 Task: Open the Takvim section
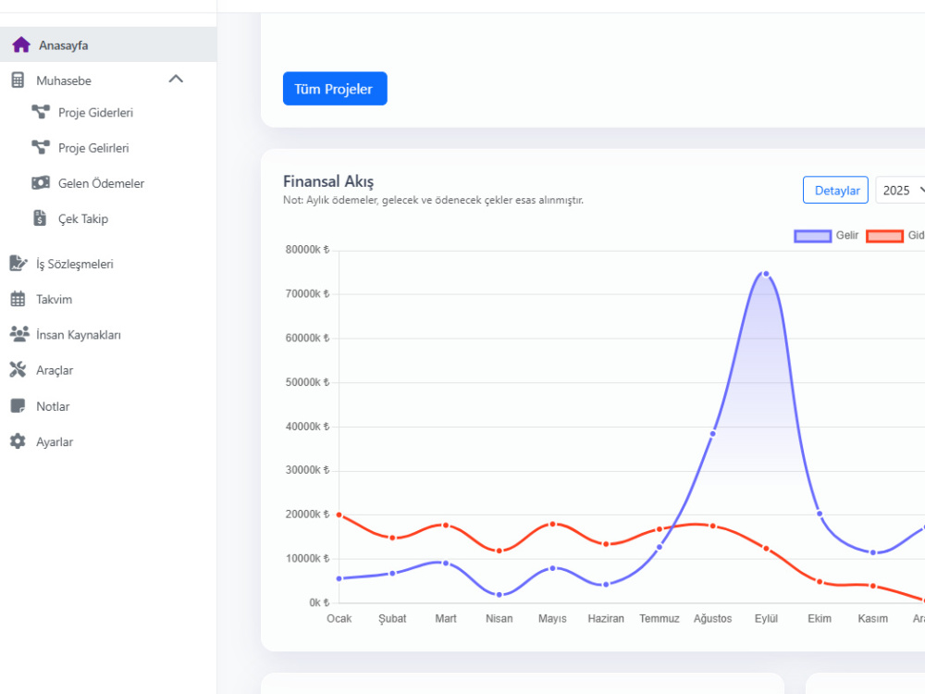(55, 299)
